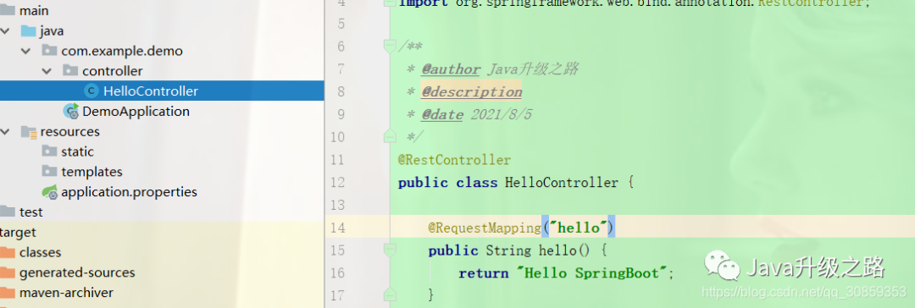The height and width of the screenshot is (308, 915).
Task: Collapse the resources folder
Action: tap(5, 132)
